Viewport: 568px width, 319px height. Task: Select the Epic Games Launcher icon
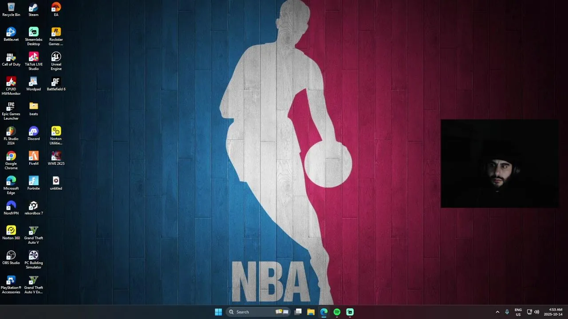click(11, 111)
